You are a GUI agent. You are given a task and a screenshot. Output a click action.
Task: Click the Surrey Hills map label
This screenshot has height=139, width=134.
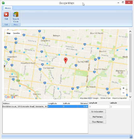point(83,62)
